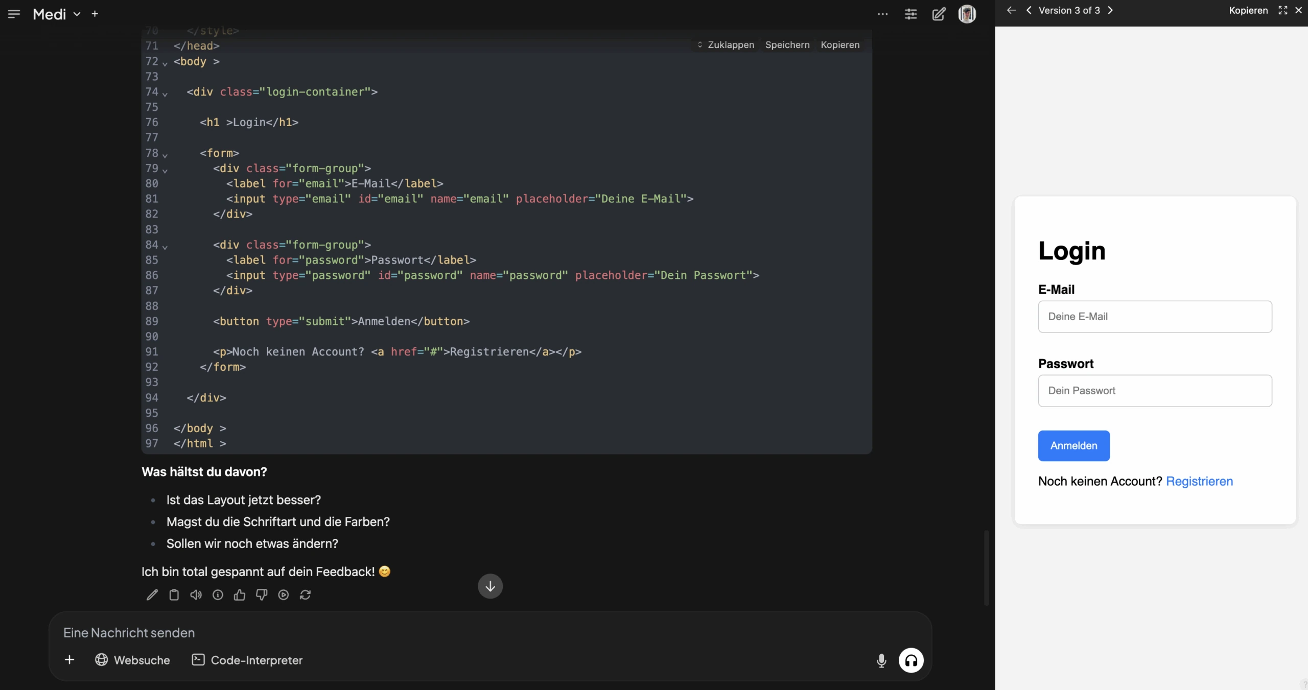Give thumbs up to the response
The height and width of the screenshot is (690, 1308).
240,595
